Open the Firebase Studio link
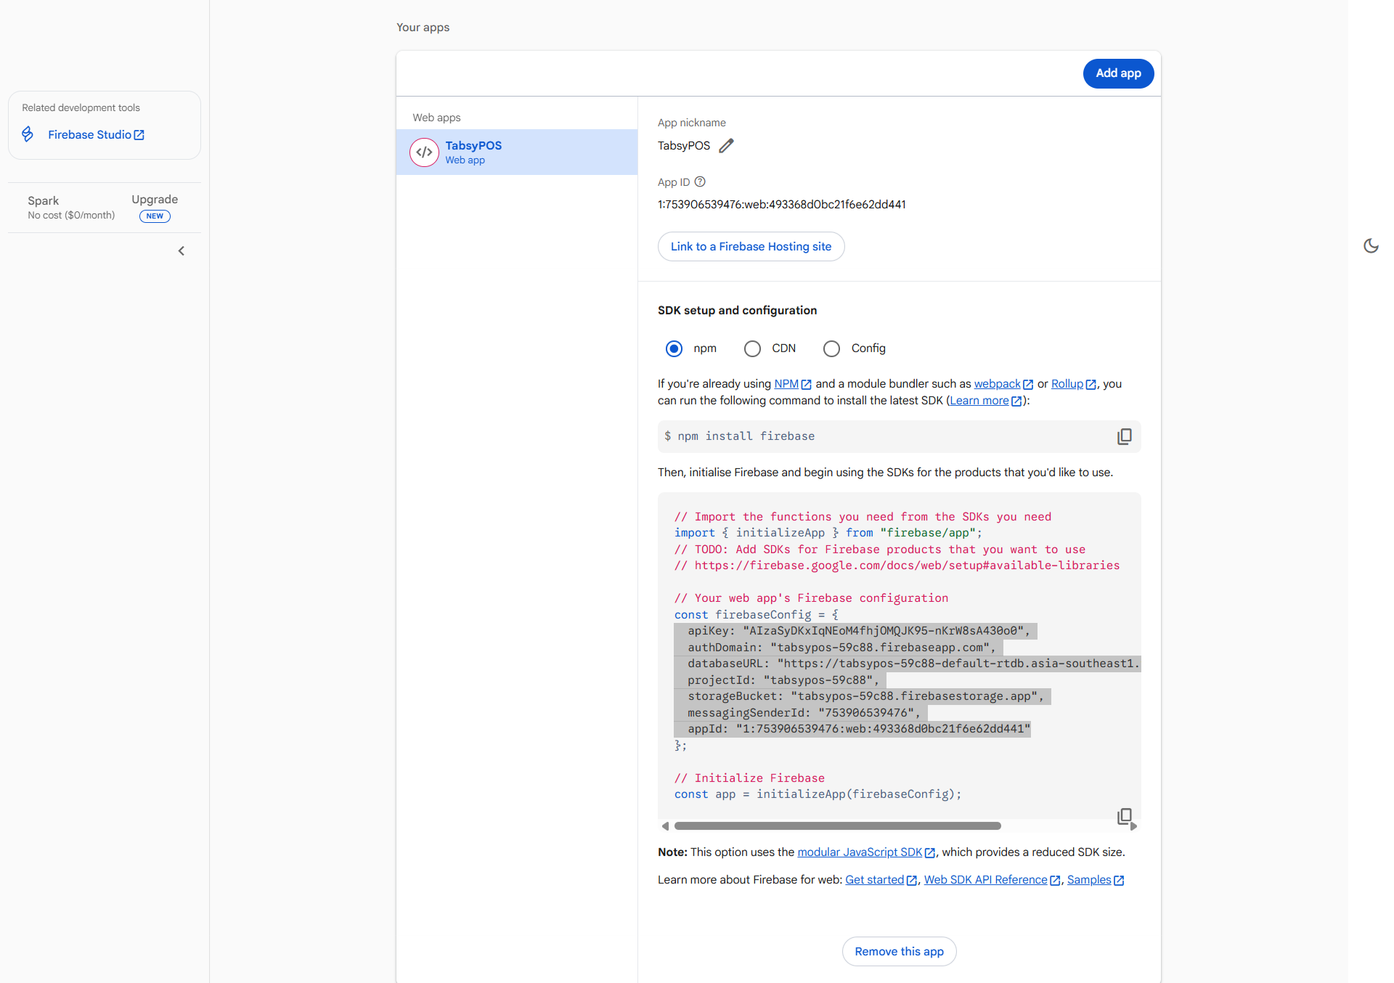The image size is (1394, 983). click(96, 135)
